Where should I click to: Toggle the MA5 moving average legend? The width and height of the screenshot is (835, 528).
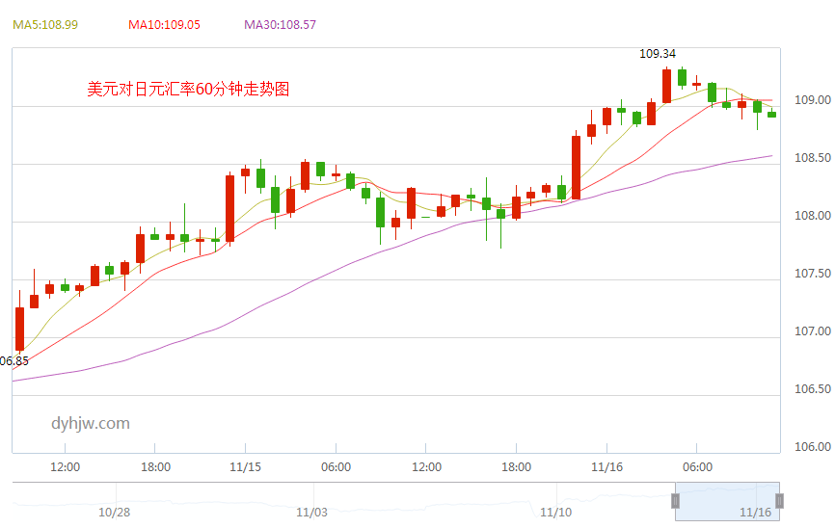coord(45,24)
